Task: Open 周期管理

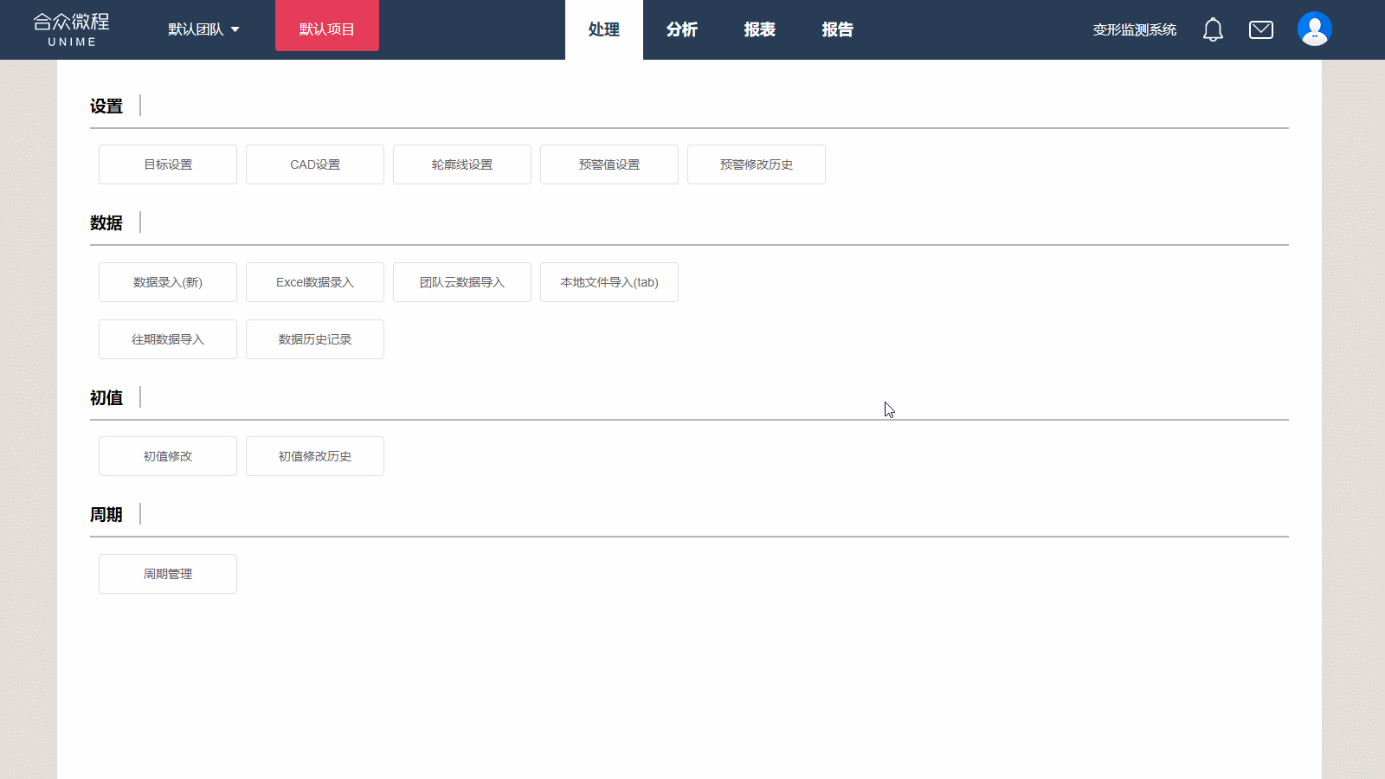Action: click(x=168, y=574)
